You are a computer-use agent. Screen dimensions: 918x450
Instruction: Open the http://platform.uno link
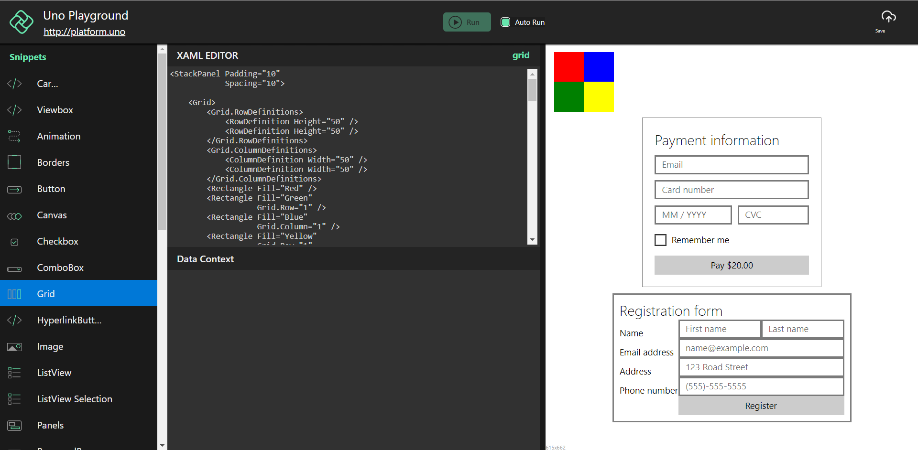(x=84, y=32)
